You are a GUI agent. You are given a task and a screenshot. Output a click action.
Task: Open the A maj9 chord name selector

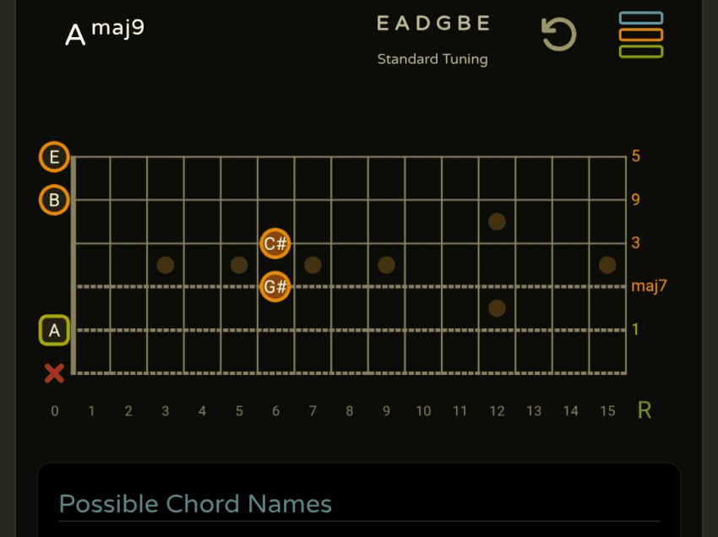105,32
